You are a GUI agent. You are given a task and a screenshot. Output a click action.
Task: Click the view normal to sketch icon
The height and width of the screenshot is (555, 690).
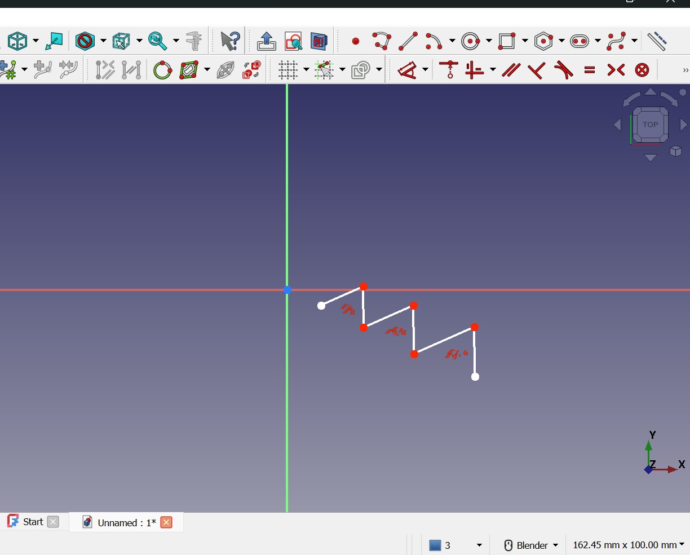click(x=54, y=41)
